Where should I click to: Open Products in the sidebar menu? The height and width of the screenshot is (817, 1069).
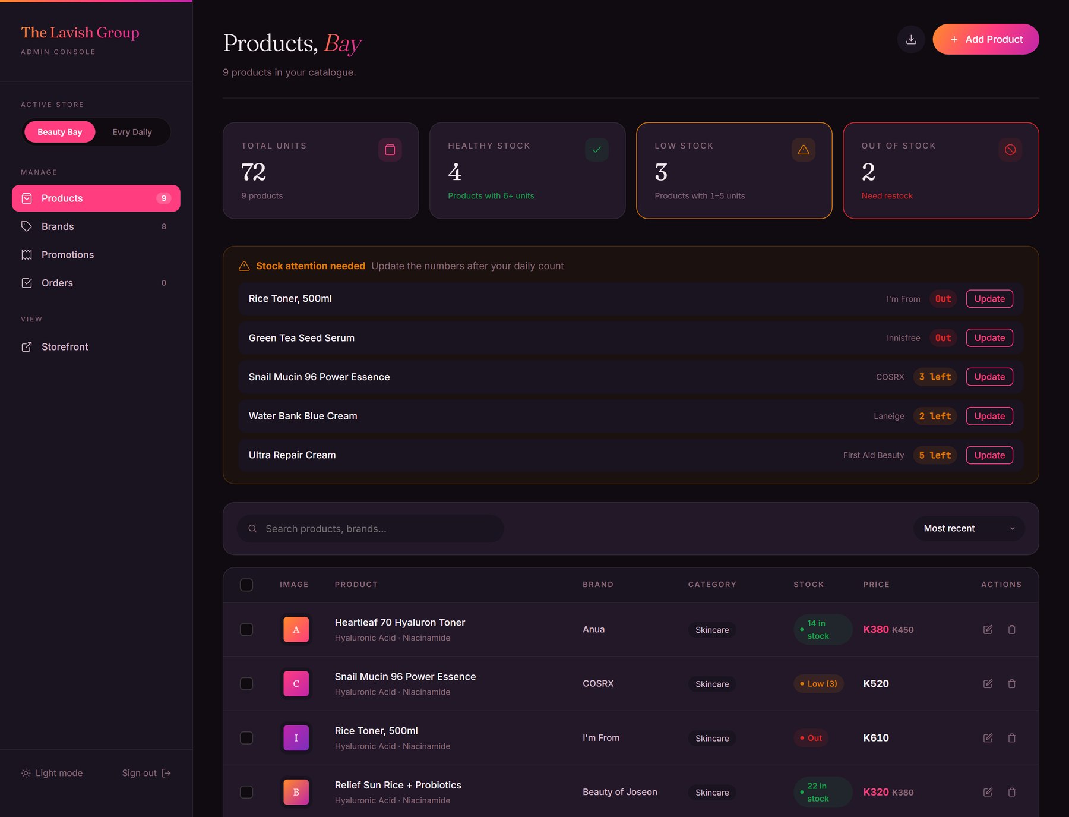(x=96, y=198)
